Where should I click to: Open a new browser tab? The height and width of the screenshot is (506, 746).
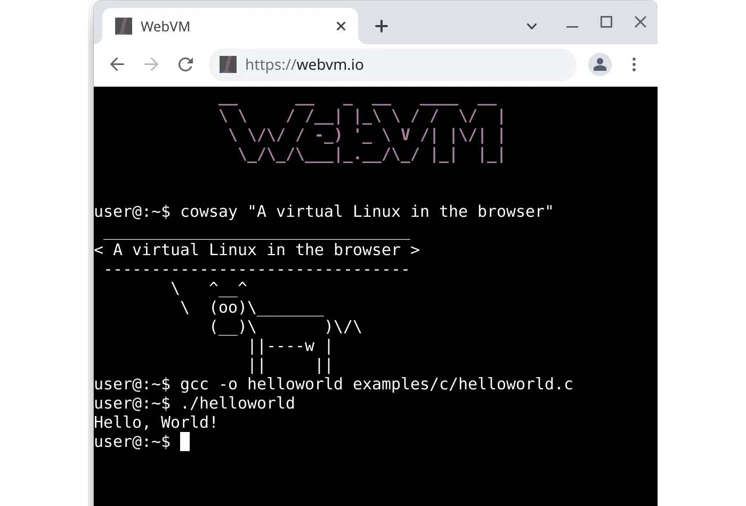[x=382, y=26]
